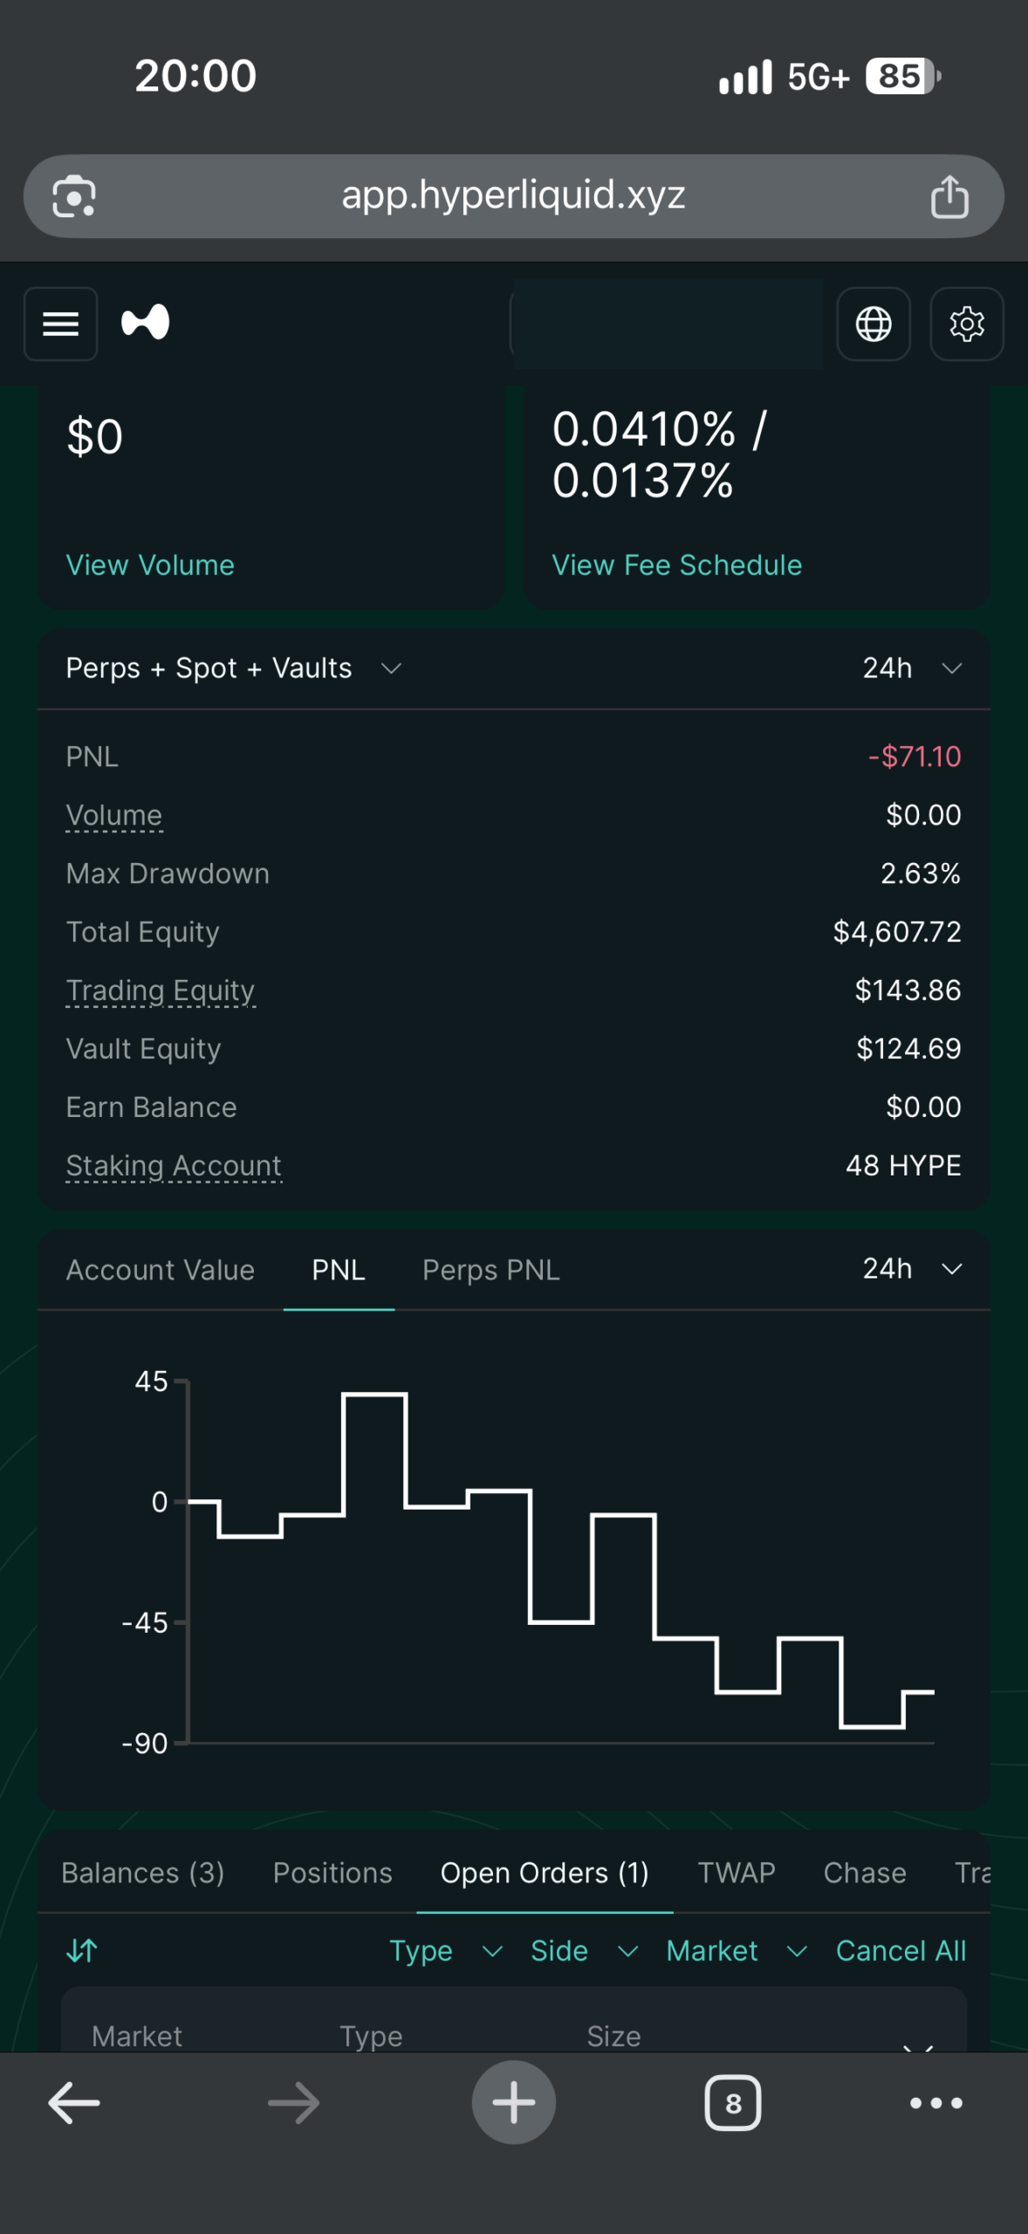Screen dimensions: 1028x2234
Task: Open the settings gear
Action: tap(967, 324)
